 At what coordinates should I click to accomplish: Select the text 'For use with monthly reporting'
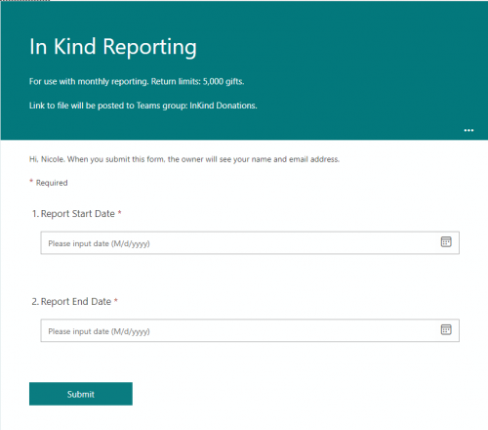click(89, 81)
